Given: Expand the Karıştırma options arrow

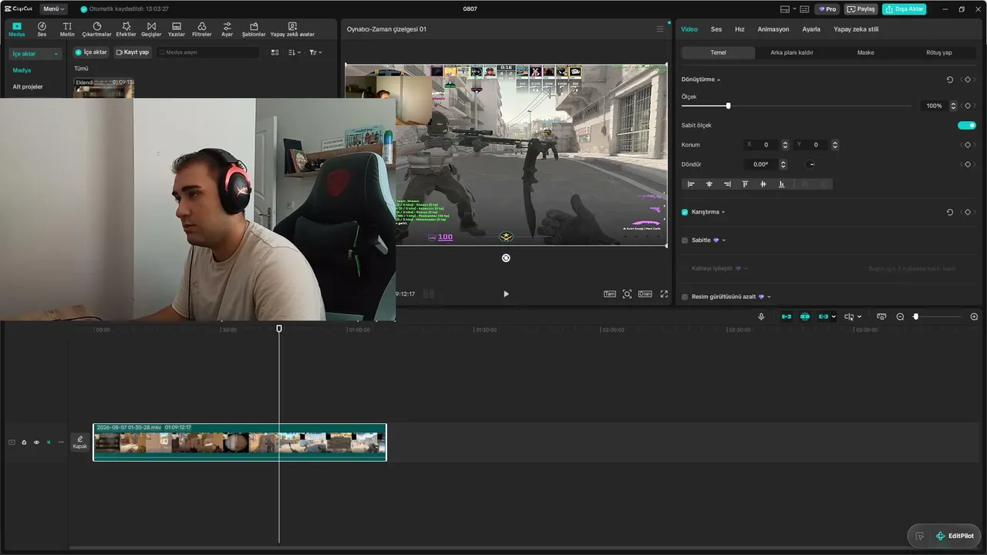Looking at the screenshot, I should 723,212.
